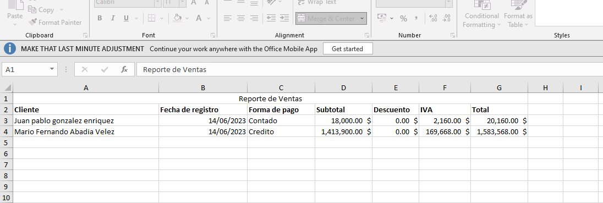Align text right
Image resolution: width=603 pixels, height=203 pixels.
tap(254, 18)
